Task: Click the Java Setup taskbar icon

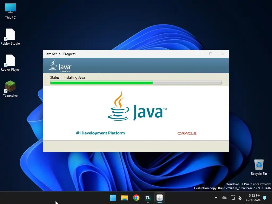Action: pyautogui.click(x=159, y=198)
